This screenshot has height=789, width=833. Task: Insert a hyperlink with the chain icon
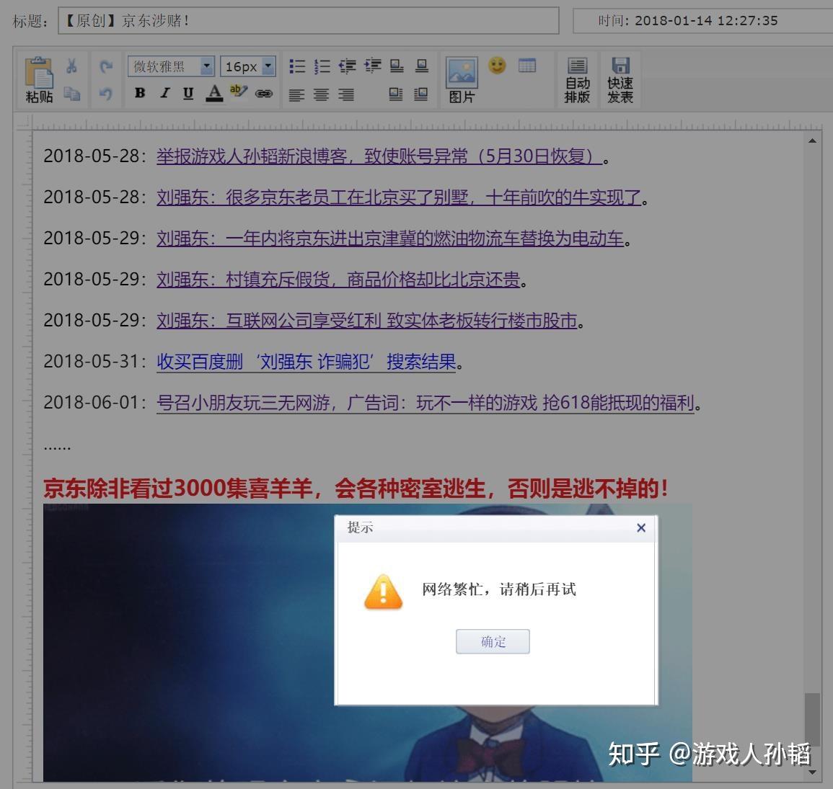click(x=264, y=94)
